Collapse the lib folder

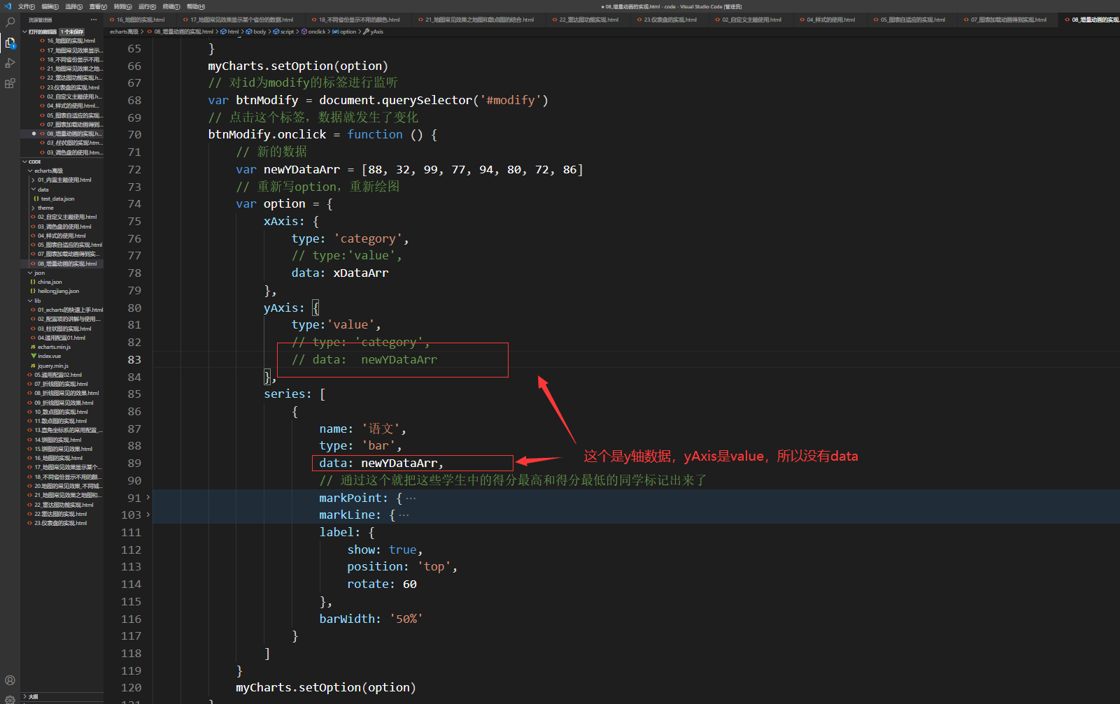point(30,301)
